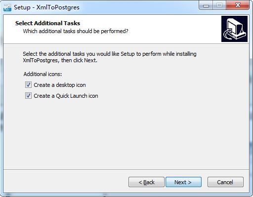Click the "Create a desktop icon" label text

pyautogui.click(x=60, y=85)
